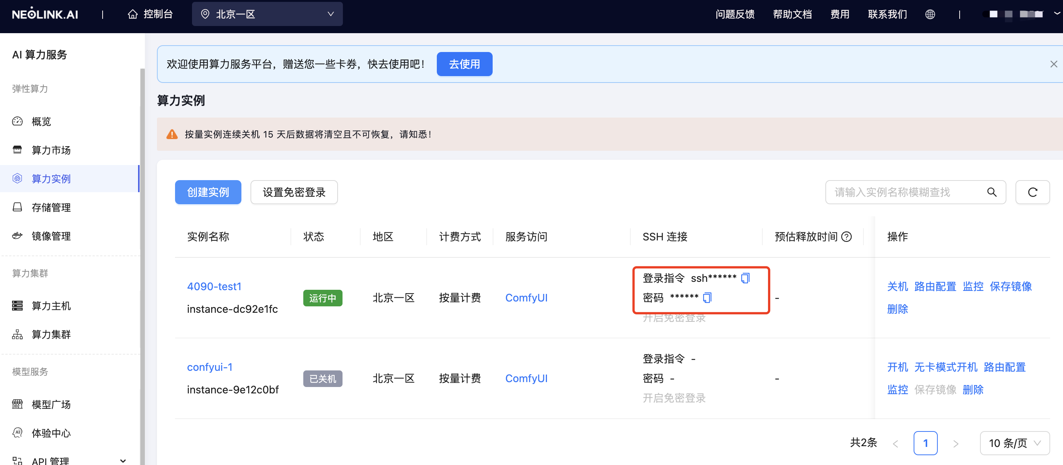Click the instance-9e12c0bf ID text
Image resolution: width=1063 pixels, height=465 pixels.
click(x=233, y=390)
